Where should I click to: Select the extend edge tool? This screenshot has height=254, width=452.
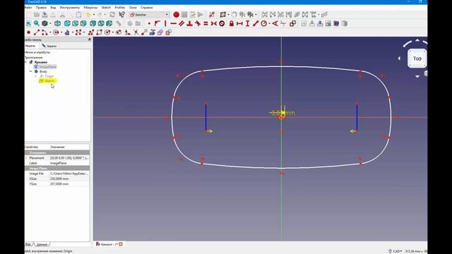144,32
